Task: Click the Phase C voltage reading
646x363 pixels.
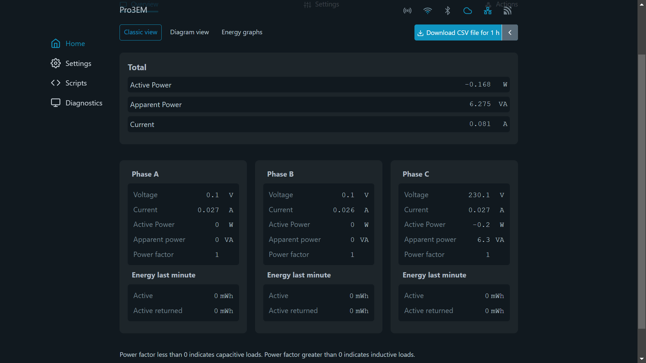Action: (479, 195)
